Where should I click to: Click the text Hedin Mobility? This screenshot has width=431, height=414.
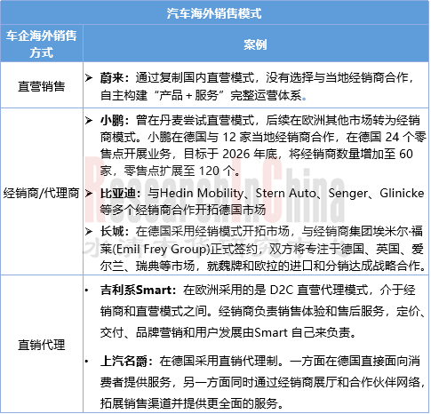click(202, 193)
